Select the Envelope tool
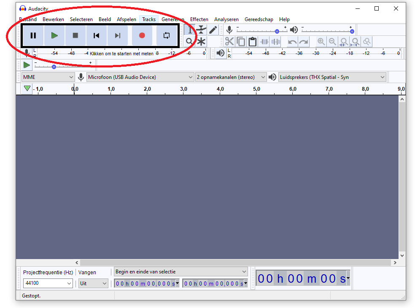This screenshot has width=415, height=308. coord(202,30)
